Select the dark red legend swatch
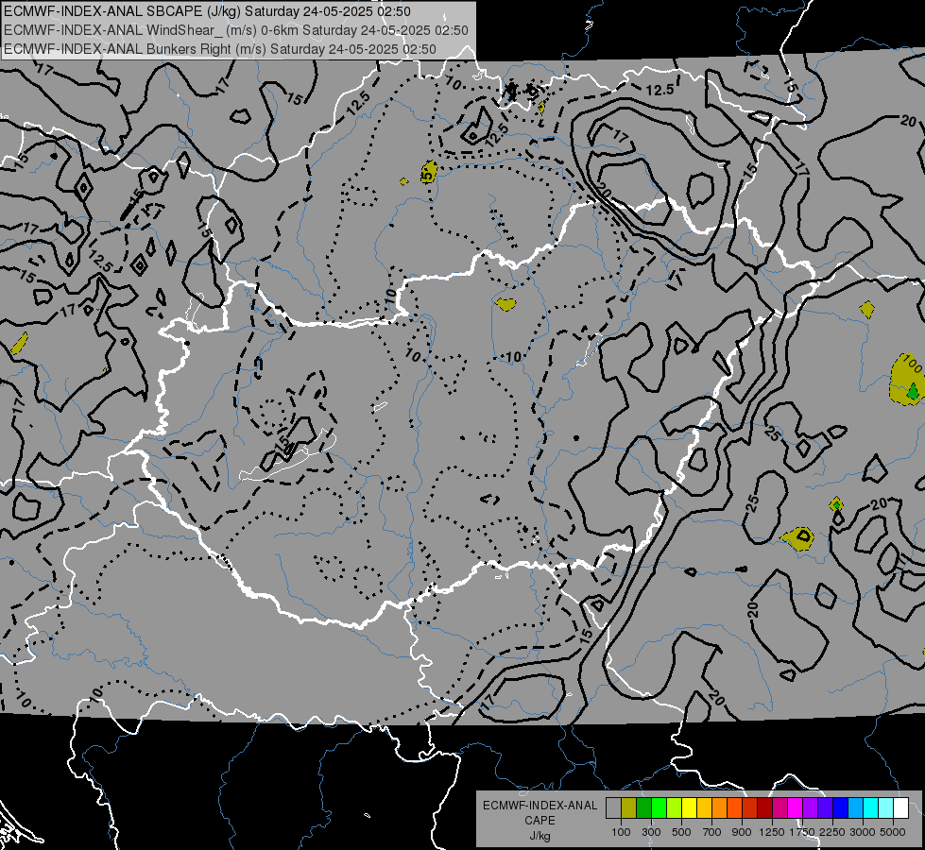 click(765, 808)
